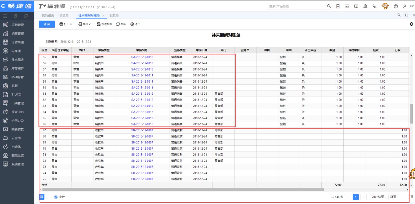Click the 发送邮件 send mail icon

click(104, 24)
